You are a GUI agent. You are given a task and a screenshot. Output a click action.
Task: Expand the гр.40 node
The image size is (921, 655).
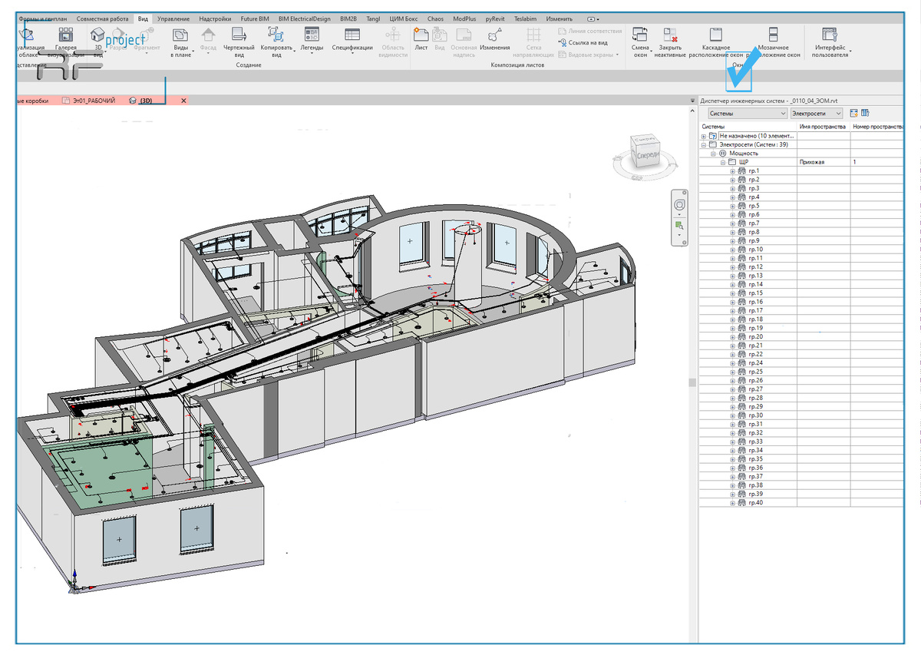(x=732, y=503)
